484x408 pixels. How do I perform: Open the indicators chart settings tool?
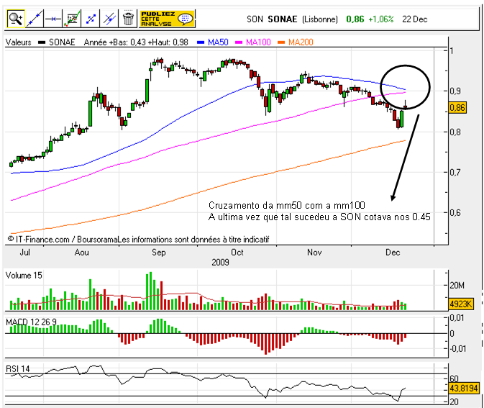(72, 19)
